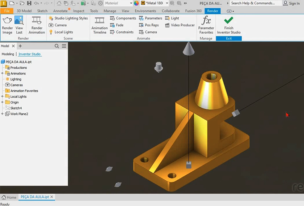Screen dimensions: 304x206
Task: Click the Render Image teapot icon
Action: [7, 21]
